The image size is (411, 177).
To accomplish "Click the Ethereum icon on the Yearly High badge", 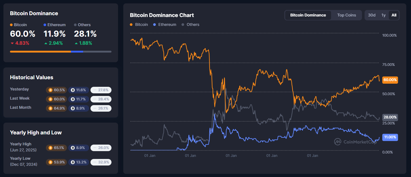I will click(72, 148).
